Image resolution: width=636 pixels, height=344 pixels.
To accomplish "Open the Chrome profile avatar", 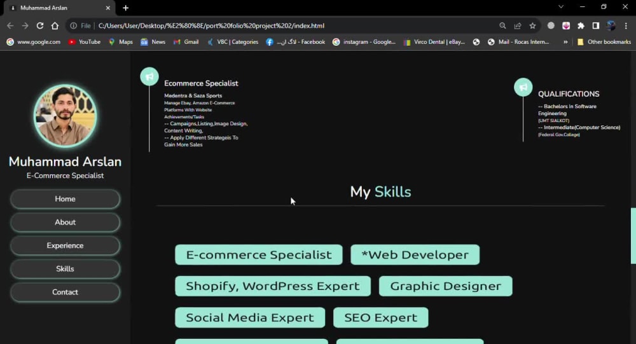I will pos(611,25).
